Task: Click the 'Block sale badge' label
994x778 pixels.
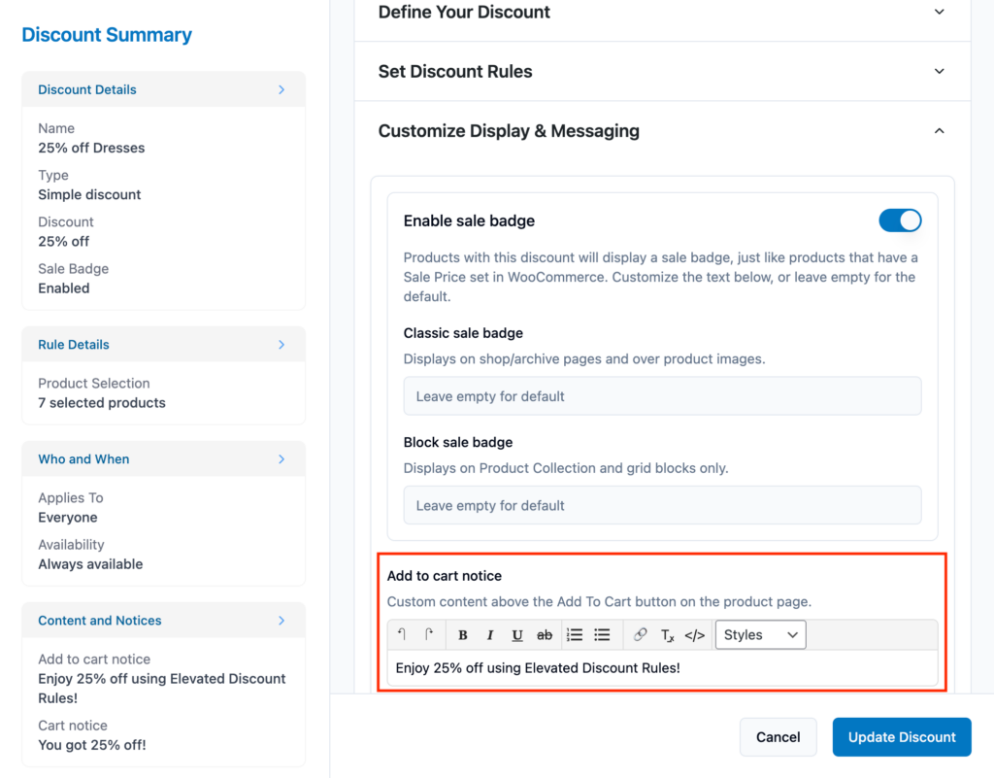Action: [458, 442]
